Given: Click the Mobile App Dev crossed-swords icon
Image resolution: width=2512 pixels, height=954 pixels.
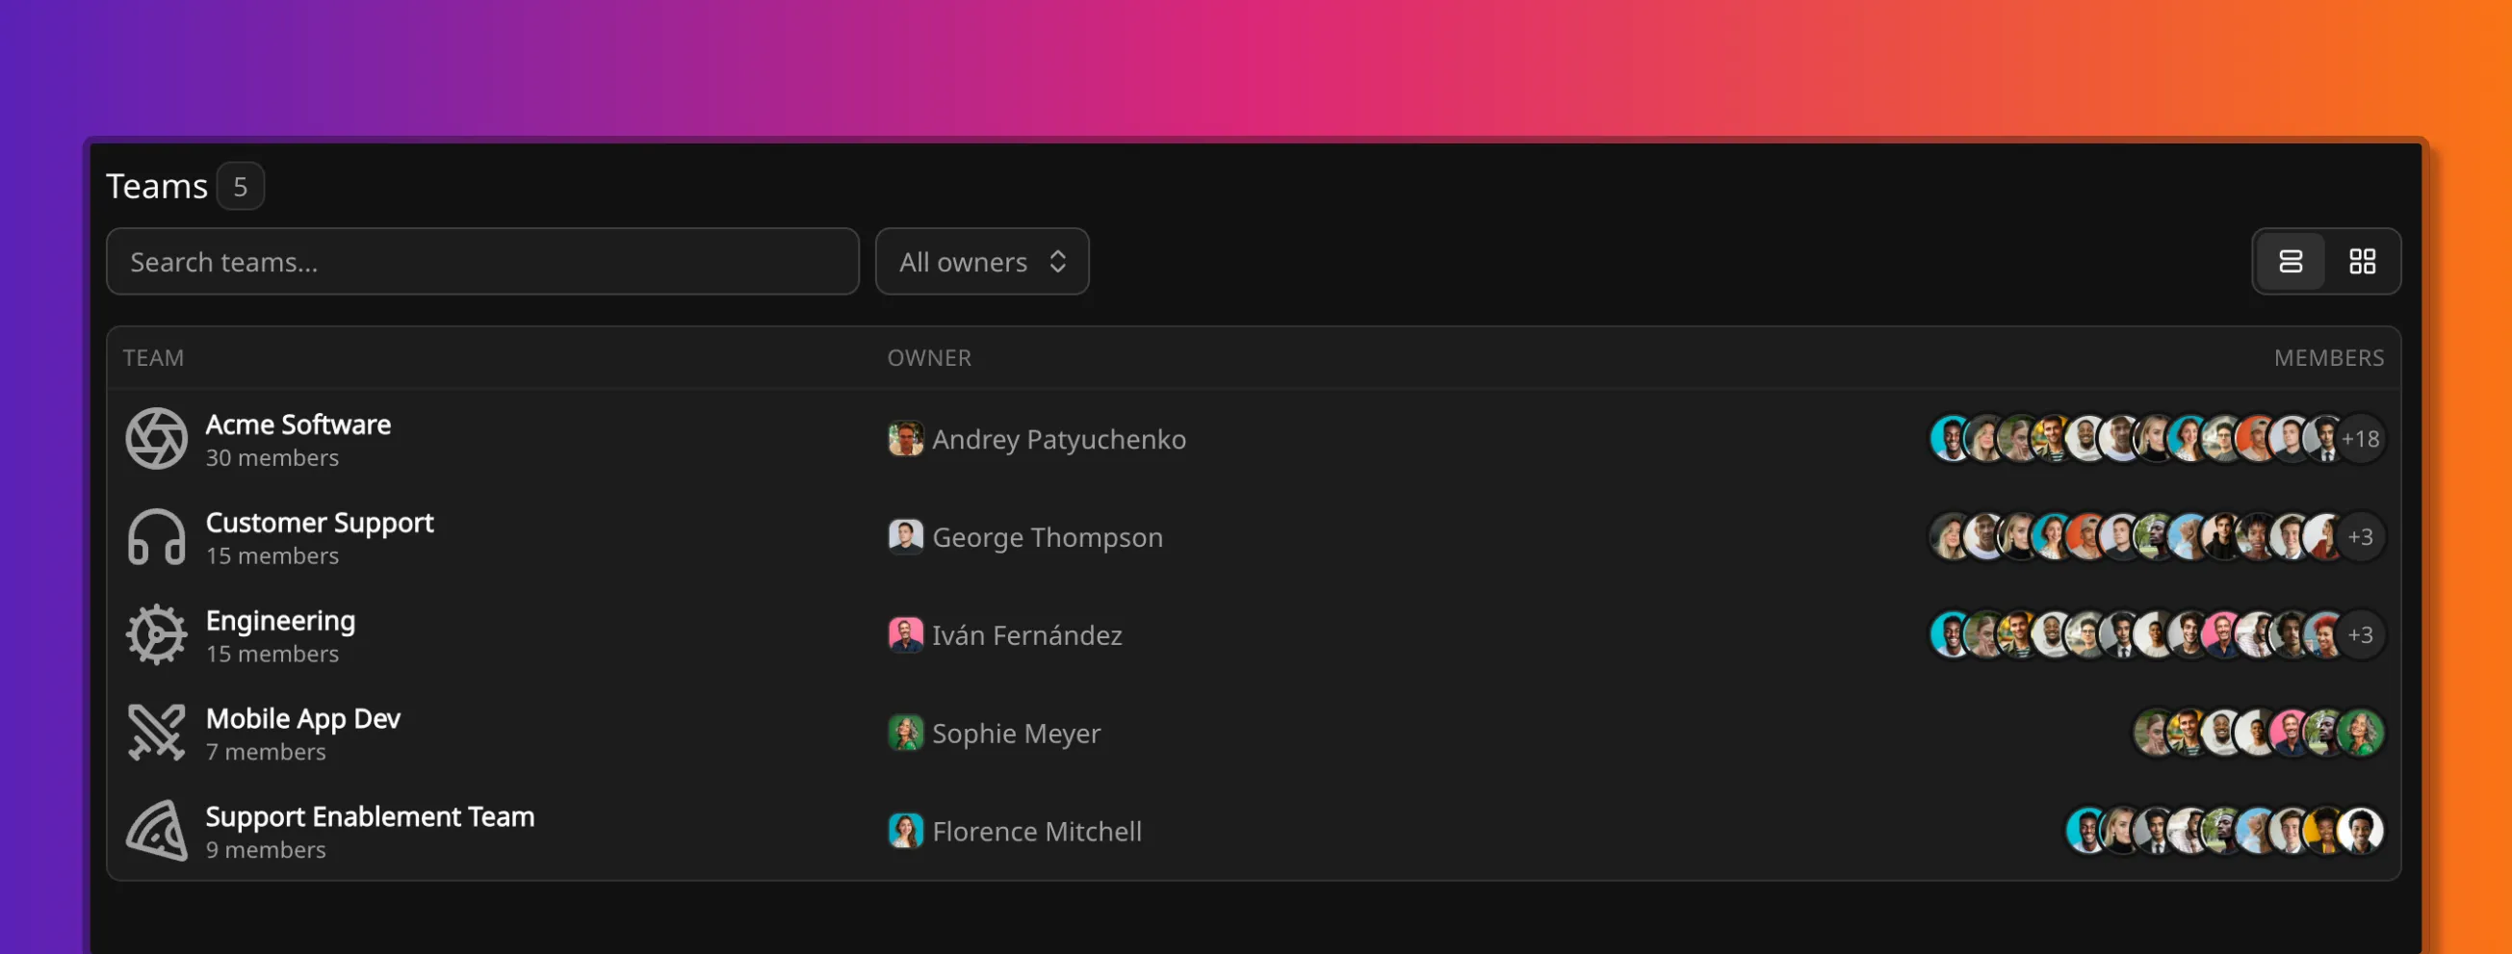Looking at the screenshot, I should pos(156,733).
